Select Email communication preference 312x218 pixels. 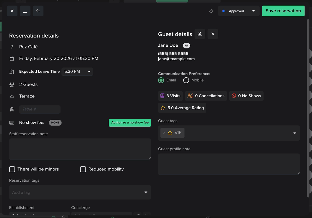tap(161, 80)
